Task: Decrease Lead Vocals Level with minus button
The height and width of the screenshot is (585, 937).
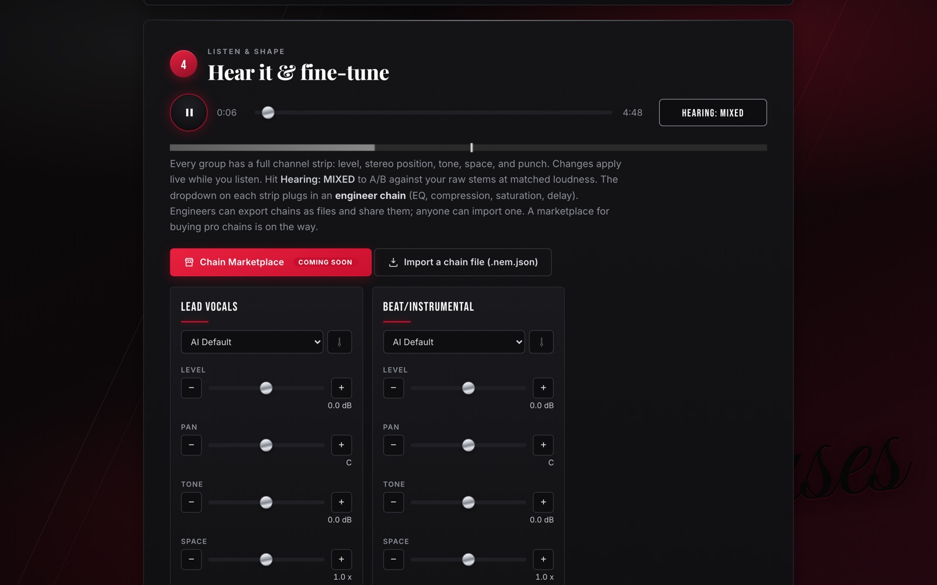Action: [191, 388]
